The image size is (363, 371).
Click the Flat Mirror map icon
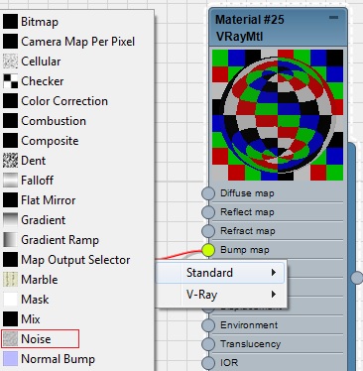click(10, 200)
